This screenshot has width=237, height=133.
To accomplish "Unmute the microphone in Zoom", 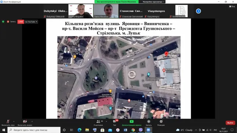I will tap(8, 123).
